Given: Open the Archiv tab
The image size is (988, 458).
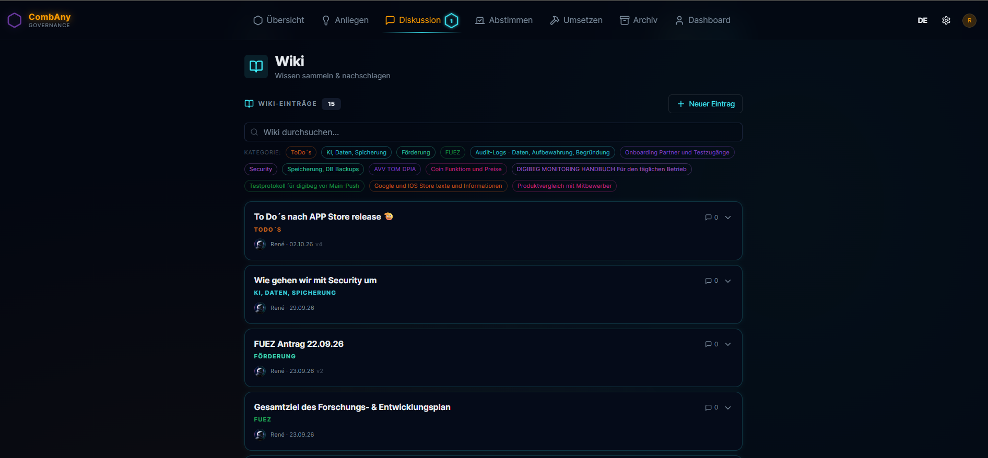Looking at the screenshot, I should [x=639, y=20].
